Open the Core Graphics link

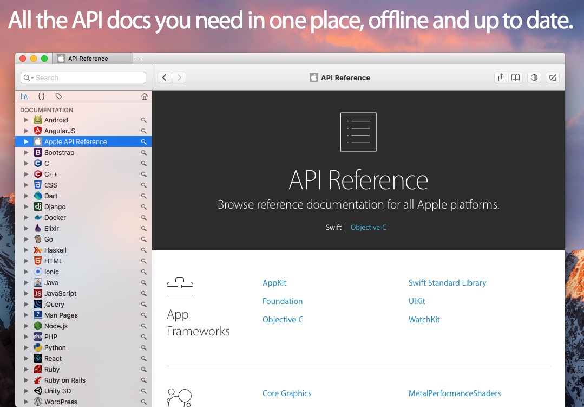click(x=287, y=393)
